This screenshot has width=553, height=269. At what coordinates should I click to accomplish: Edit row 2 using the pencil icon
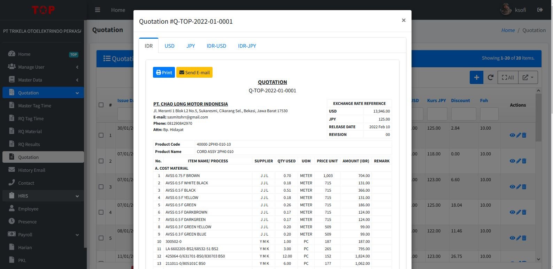[x=518, y=161]
